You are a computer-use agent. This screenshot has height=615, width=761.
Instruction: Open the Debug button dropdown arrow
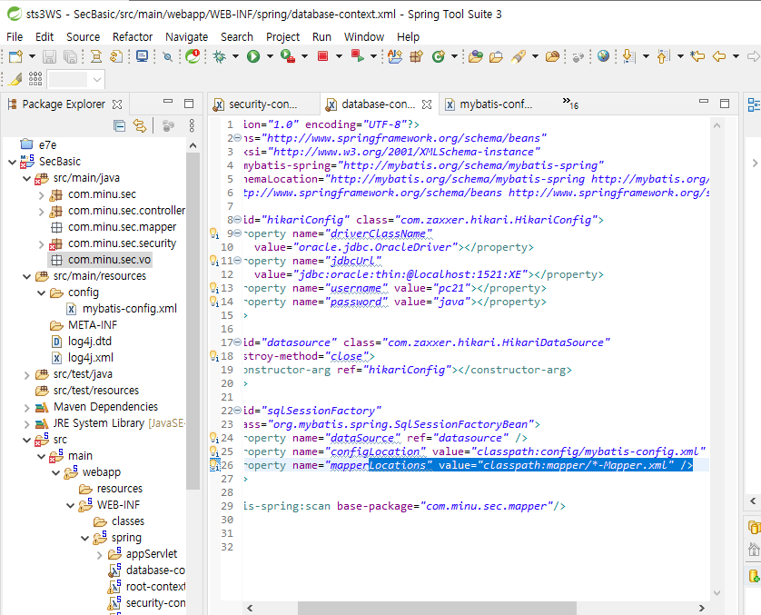(235, 57)
